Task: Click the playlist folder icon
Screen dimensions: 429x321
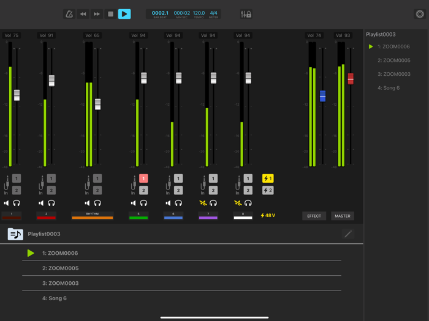Action: (x=15, y=234)
